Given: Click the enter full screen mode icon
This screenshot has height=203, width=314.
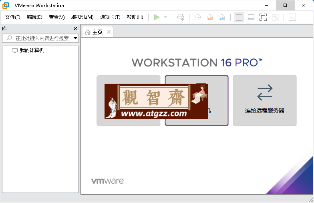Looking at the screenshot, I should click(x=263, y=17).
